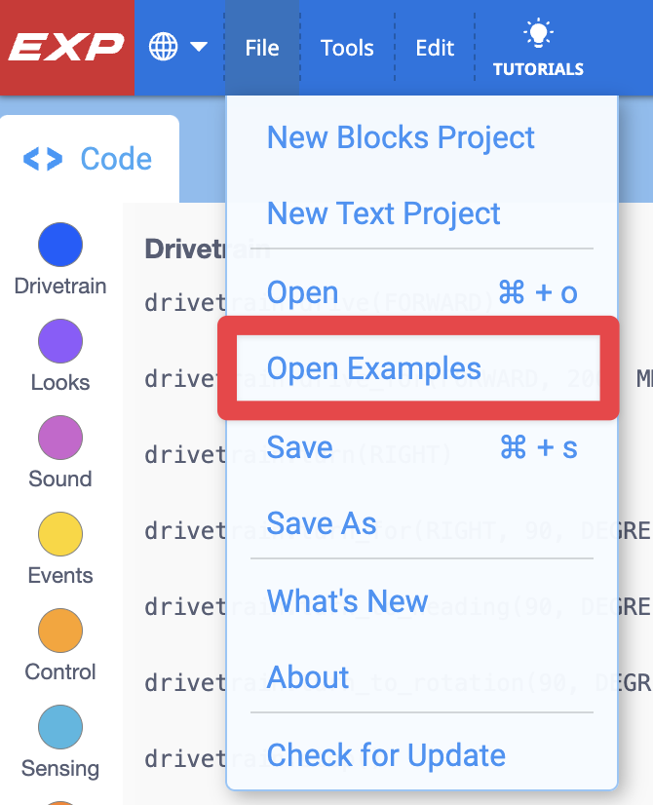
Task: Open the Tutorials lightbulb panel
Action: tap(537, 44)
